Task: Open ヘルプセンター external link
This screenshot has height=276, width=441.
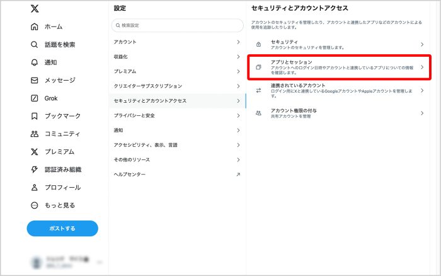Action: coord(176,174)
